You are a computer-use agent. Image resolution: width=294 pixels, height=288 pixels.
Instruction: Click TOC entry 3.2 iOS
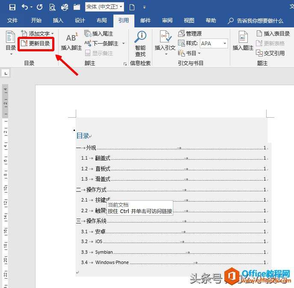click(x=174, y=241)
